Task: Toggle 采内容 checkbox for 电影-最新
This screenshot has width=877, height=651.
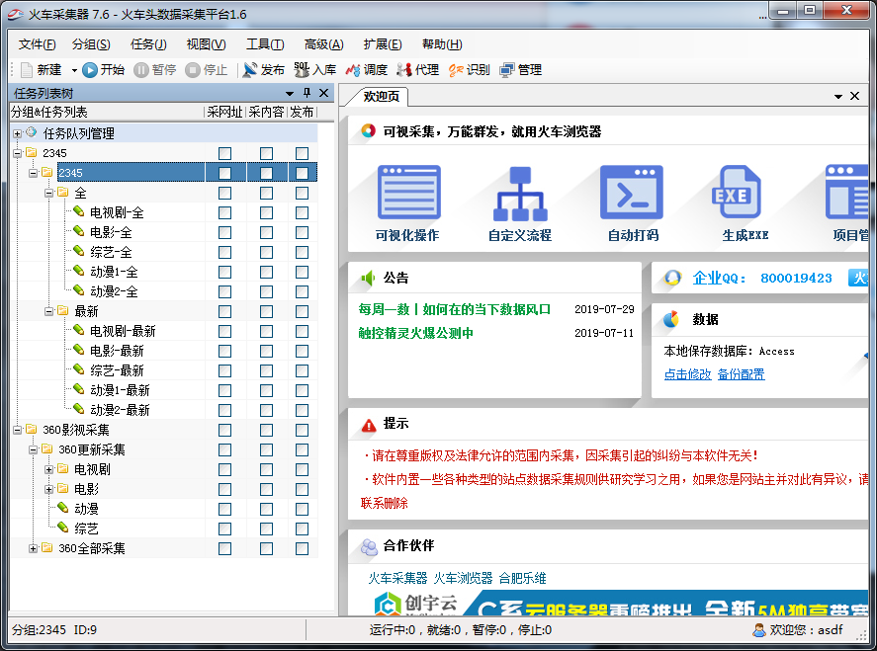Action: (266, 351)
